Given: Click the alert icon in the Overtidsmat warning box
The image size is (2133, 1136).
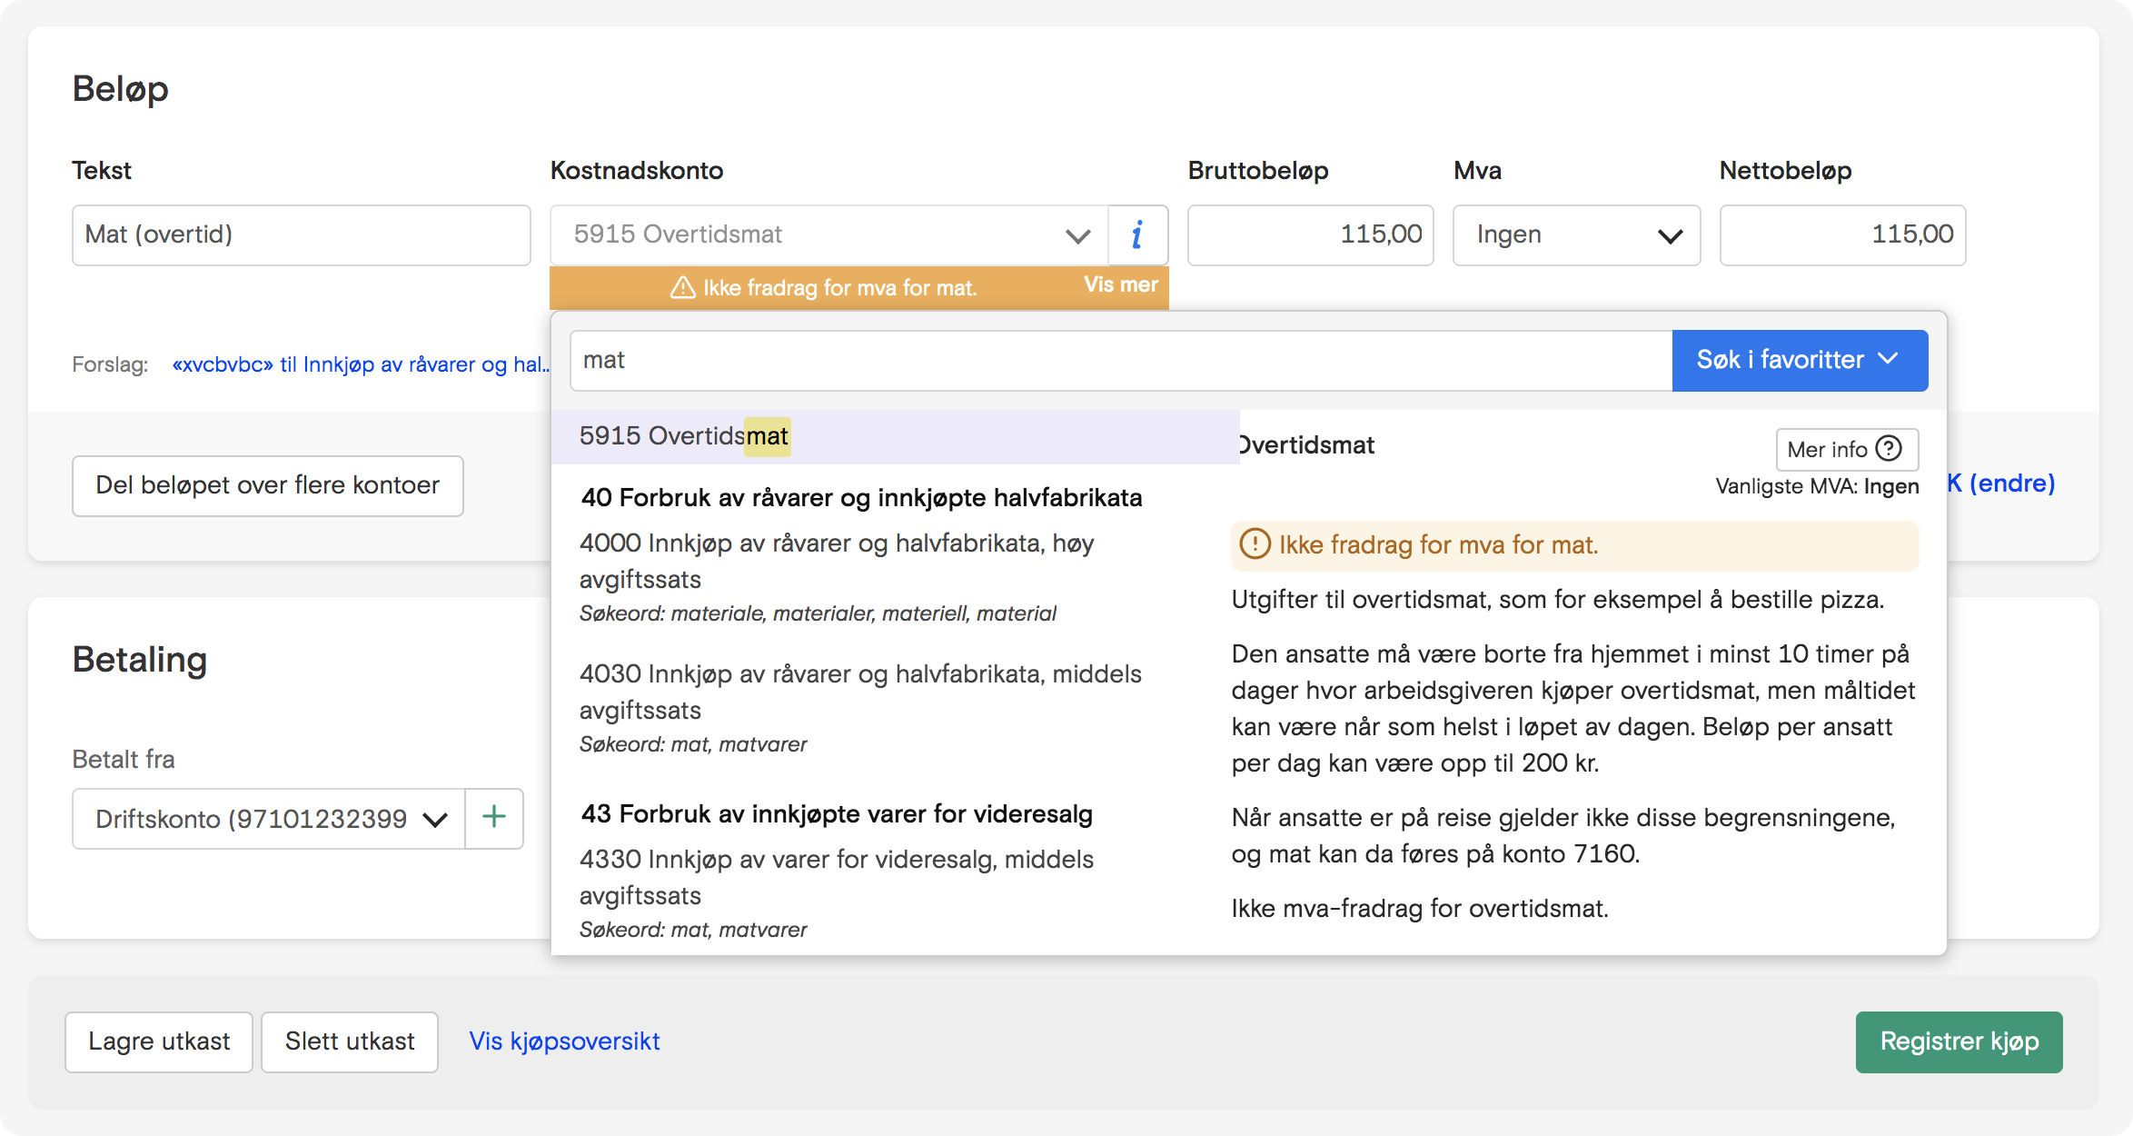Looking at the screenshot, I should pos(1255,543).
